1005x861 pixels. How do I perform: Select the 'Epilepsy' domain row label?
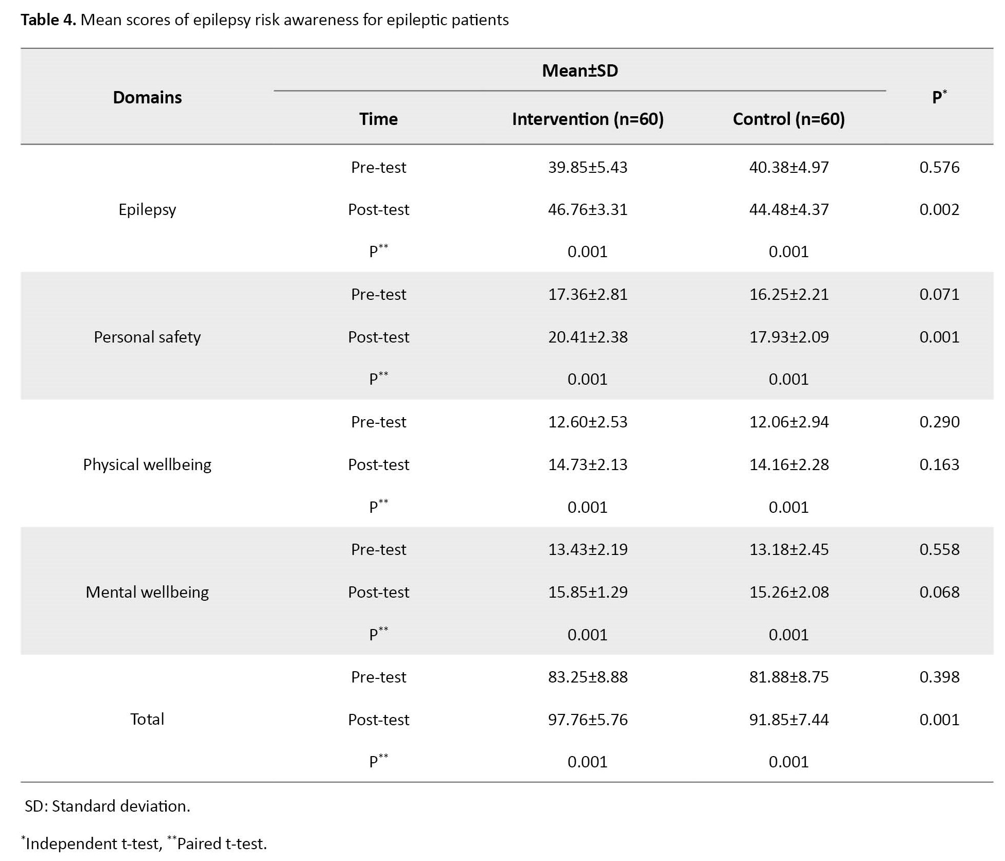click(147, 209)
